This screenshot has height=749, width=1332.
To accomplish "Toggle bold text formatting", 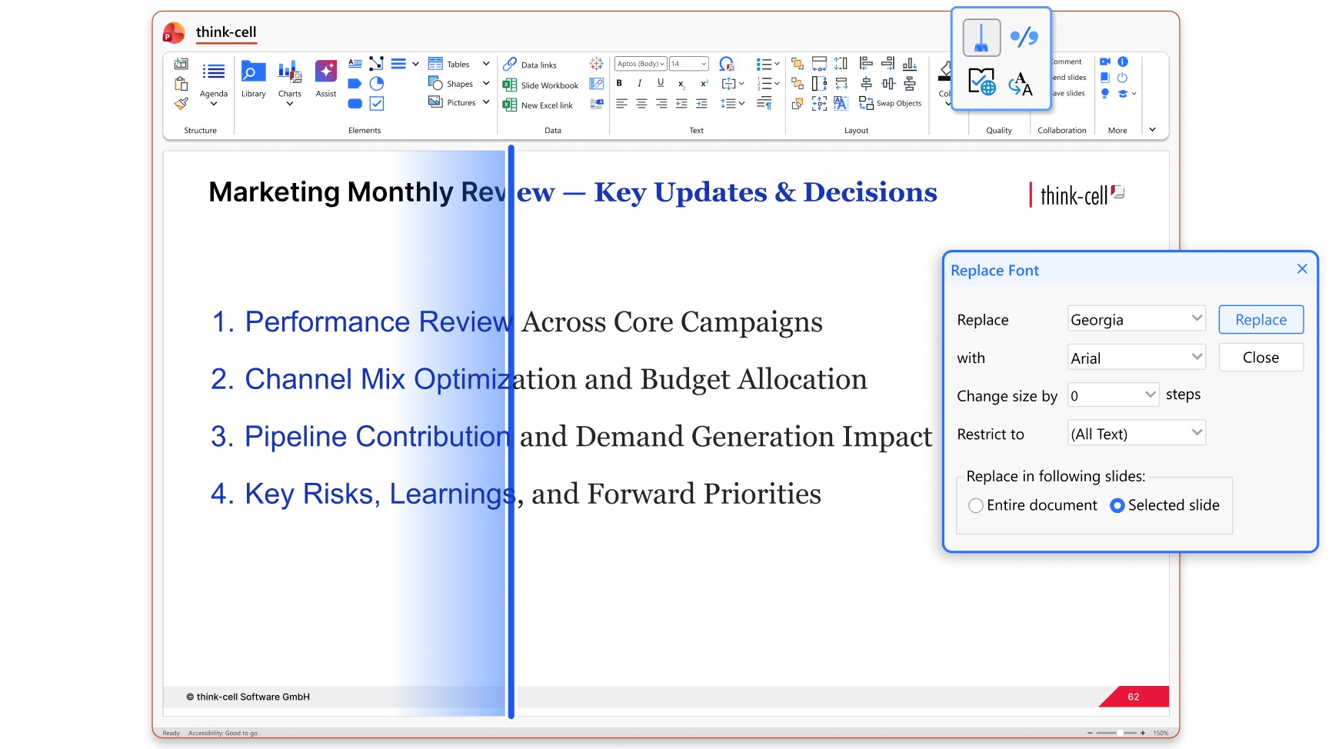I will [x=619, y=83].
